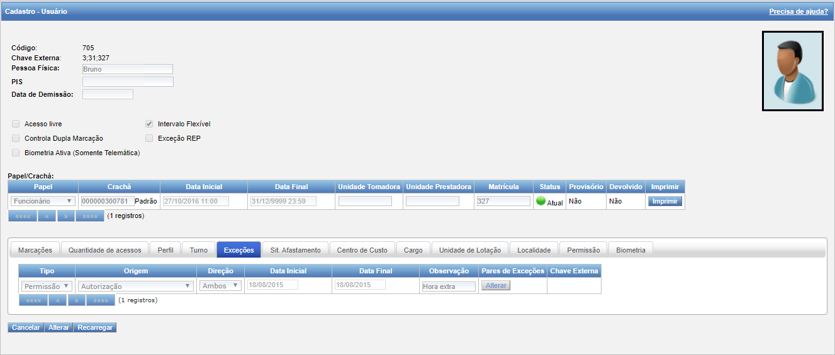Click the Unidade Tomadora input field
The image size is (835, 355).
coord(365,201)
